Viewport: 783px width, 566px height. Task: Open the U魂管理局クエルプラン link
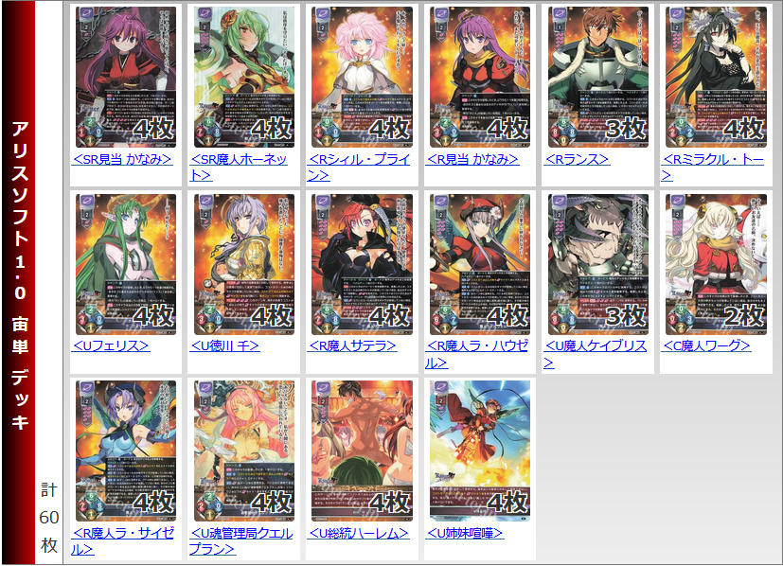pos(241,541)
